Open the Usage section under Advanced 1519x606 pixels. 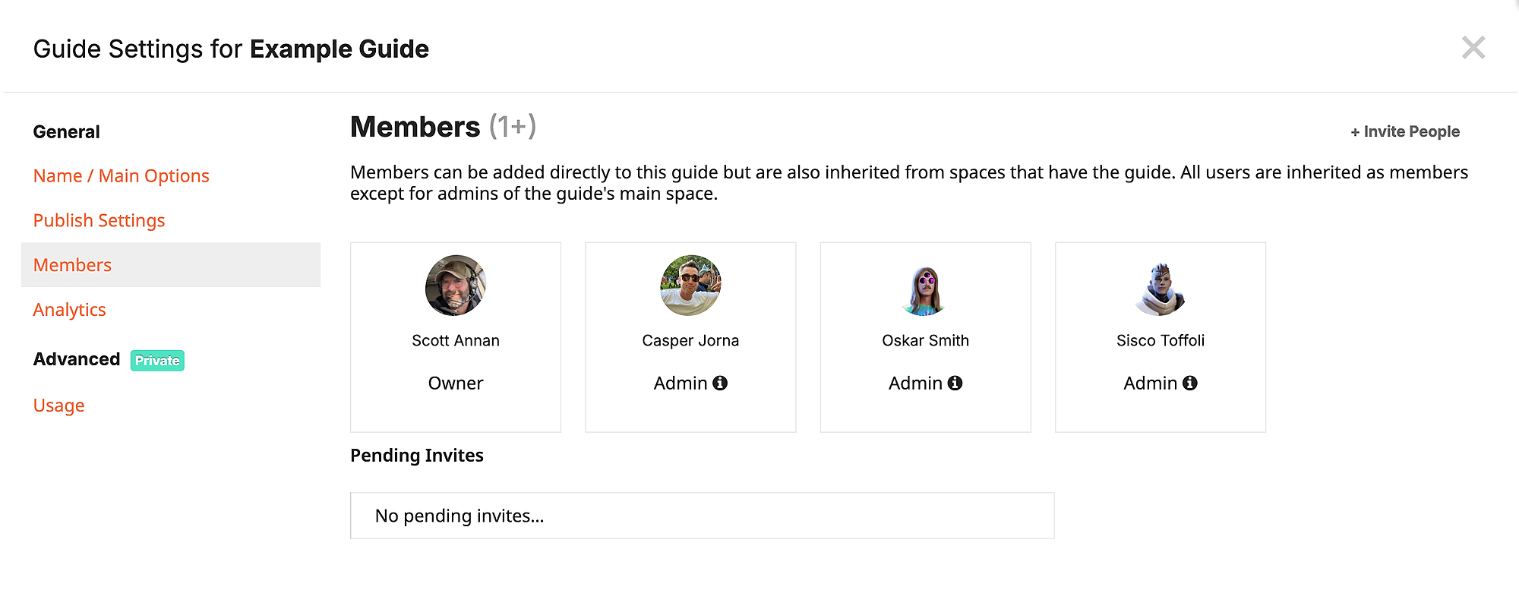click(x=59, y=406)
